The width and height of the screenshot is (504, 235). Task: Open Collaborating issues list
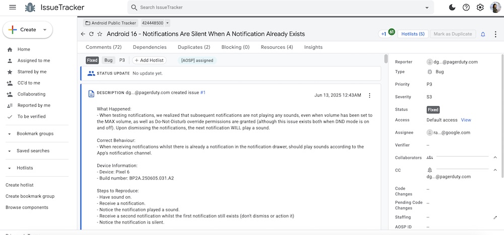coord(31,94)
